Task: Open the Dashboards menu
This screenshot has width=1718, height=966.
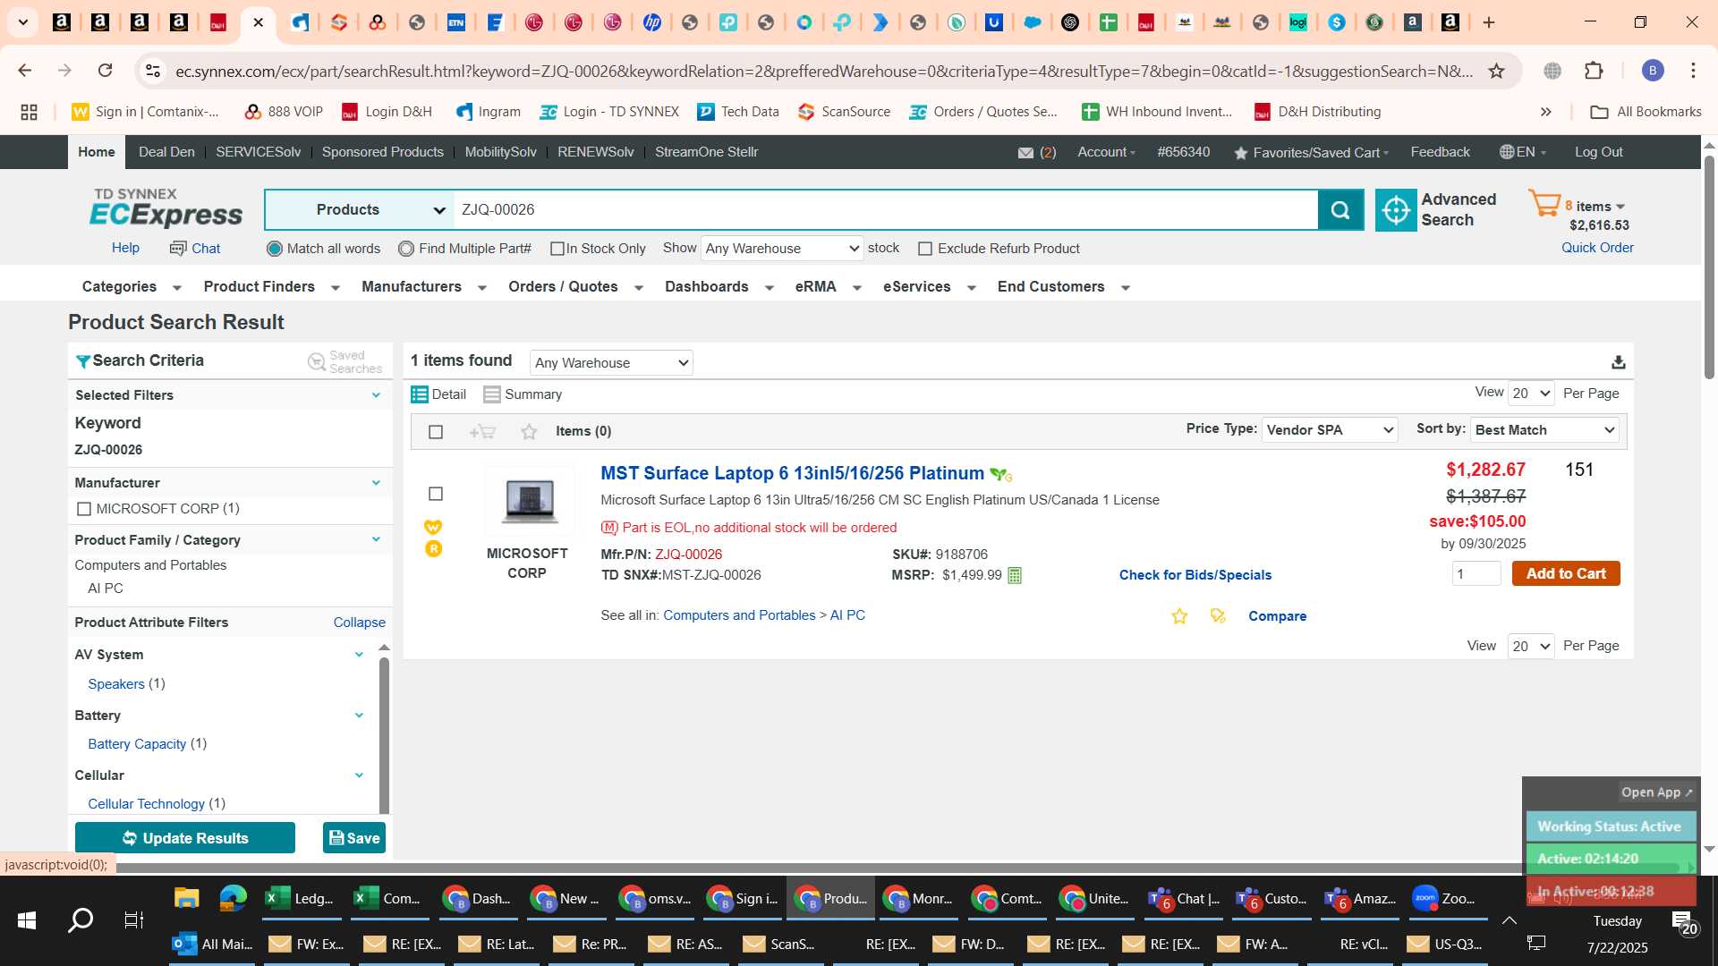Action: click(x=719, y=287)
